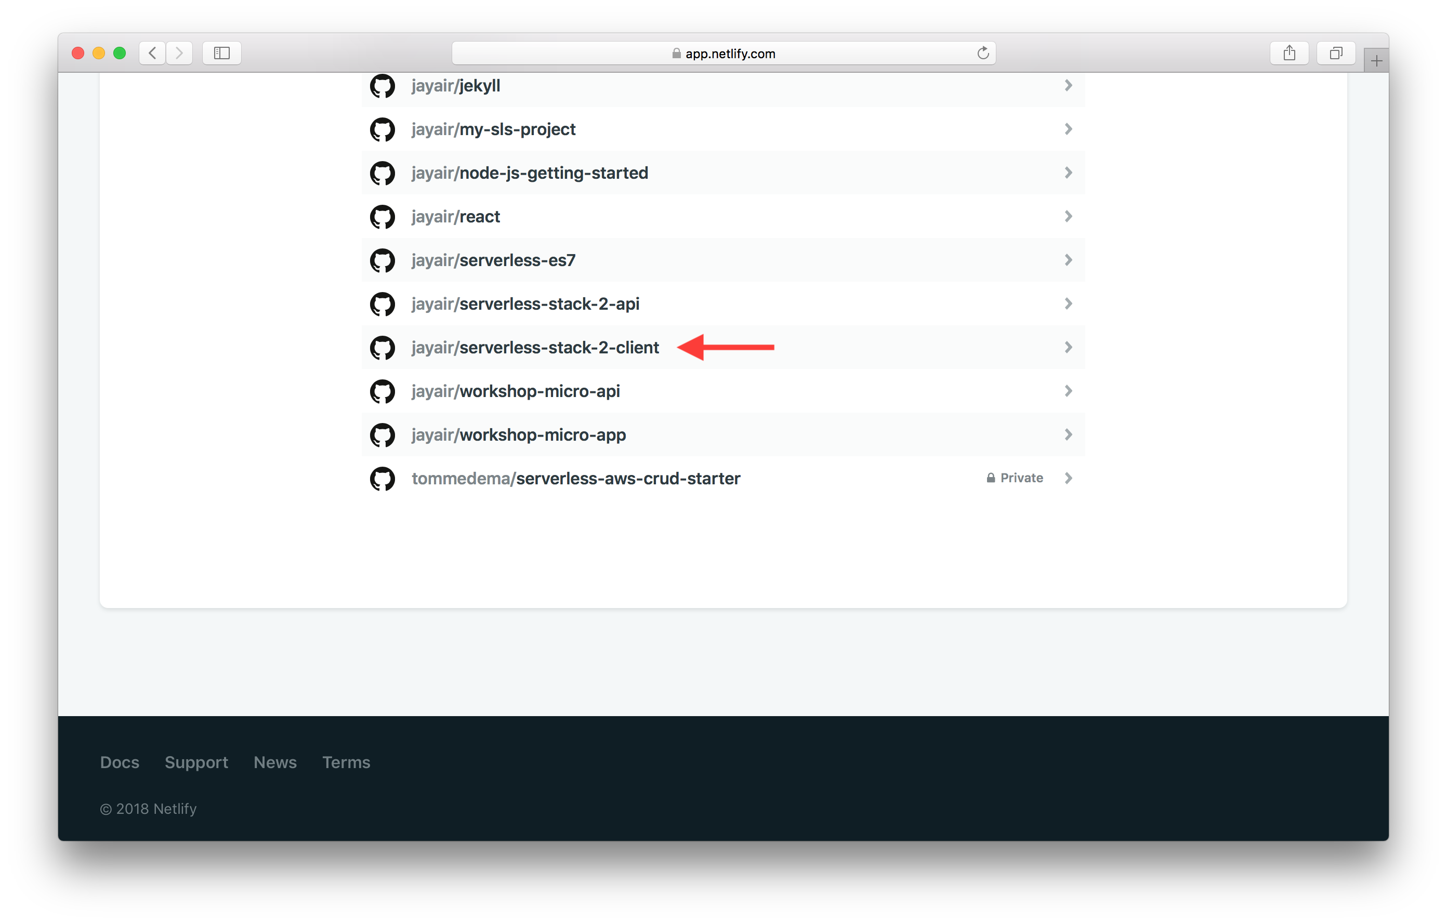Click the GitHub icon for jayair/serverless-stack-2-api
The image size is (1447, 924).
382,304
